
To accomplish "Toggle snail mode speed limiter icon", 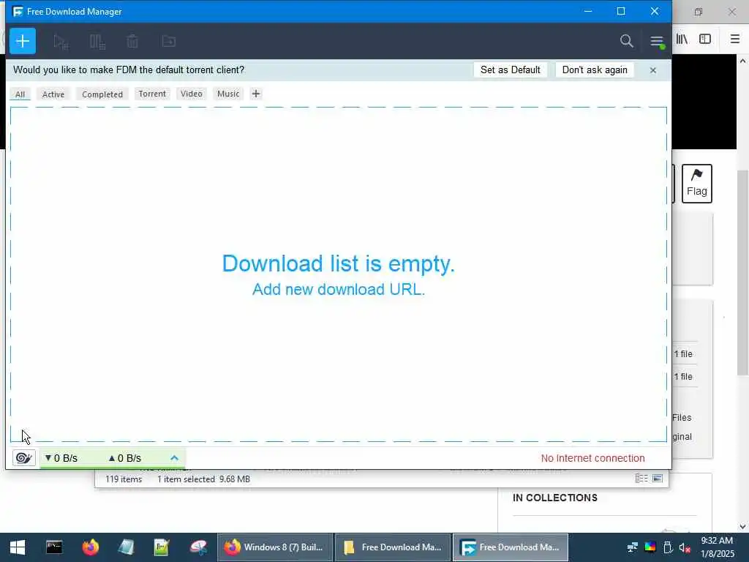I will [23, 458].
